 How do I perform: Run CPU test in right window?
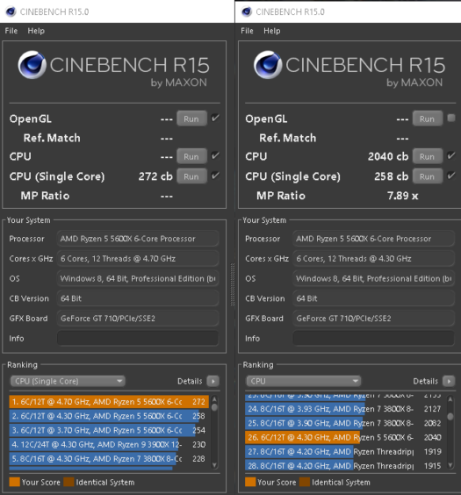(428, 156)
